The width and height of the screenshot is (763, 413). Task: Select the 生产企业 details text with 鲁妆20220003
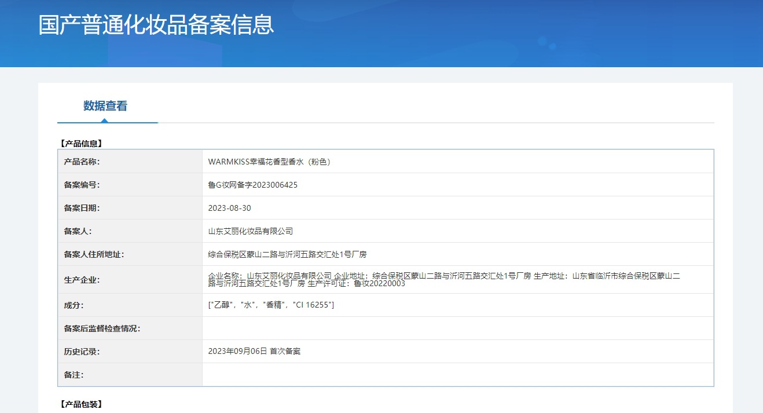(444, 280)
